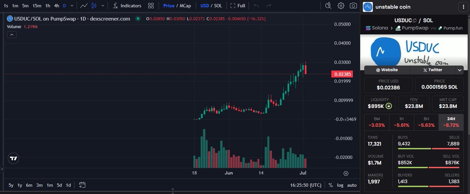The height and width of the screenshot is (194, 470).
Task: Open the quick search icon
Action: pyautogui.click(x=329, y=5)
